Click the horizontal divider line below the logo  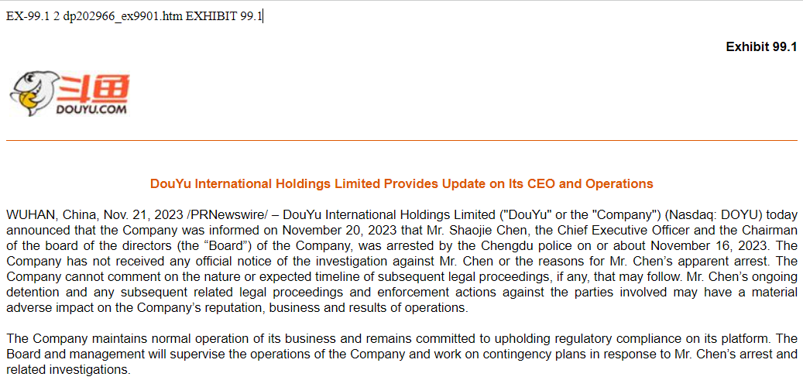click(x=401, y=140)
